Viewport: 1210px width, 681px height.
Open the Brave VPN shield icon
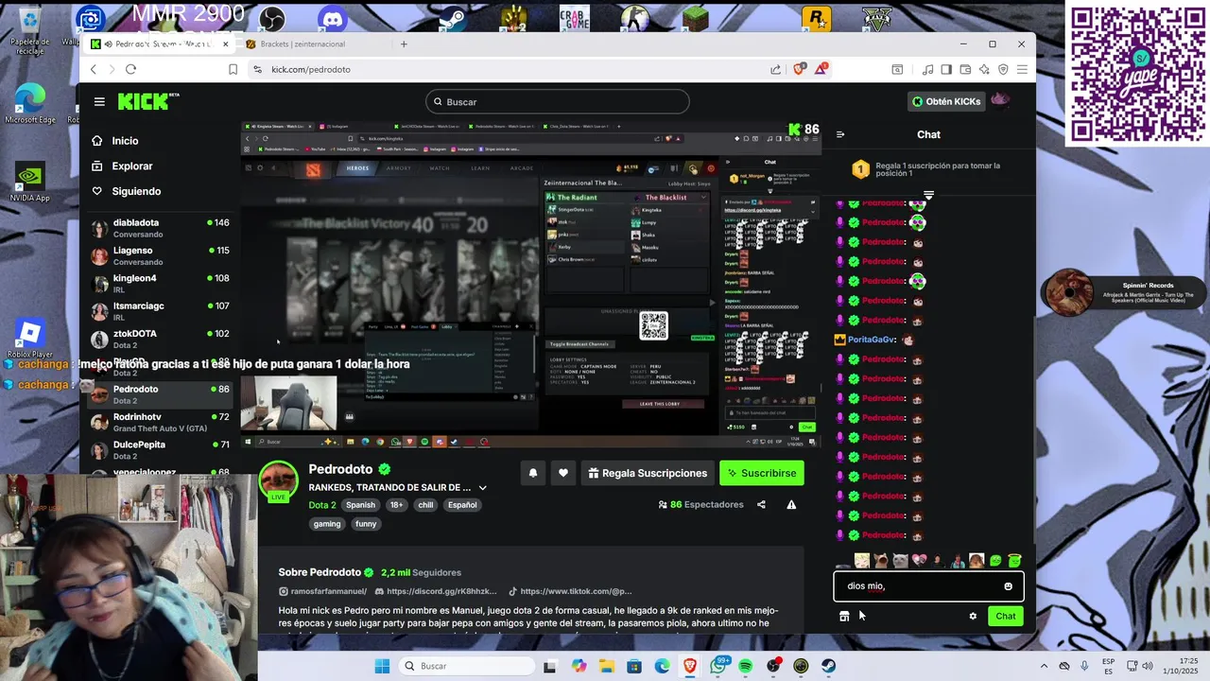click(1003, 69)
